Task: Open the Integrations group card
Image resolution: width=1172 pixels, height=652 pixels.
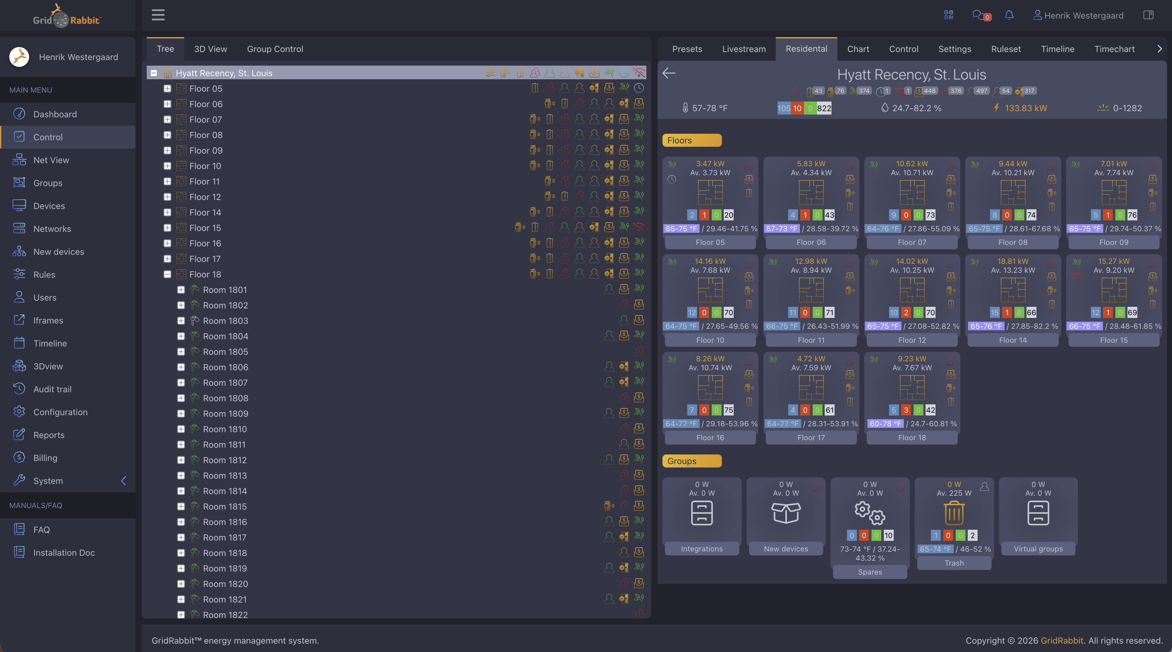Action: [701, 516]
